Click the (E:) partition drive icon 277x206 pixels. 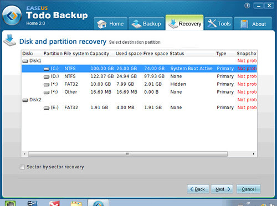click(x=47, y=108)
